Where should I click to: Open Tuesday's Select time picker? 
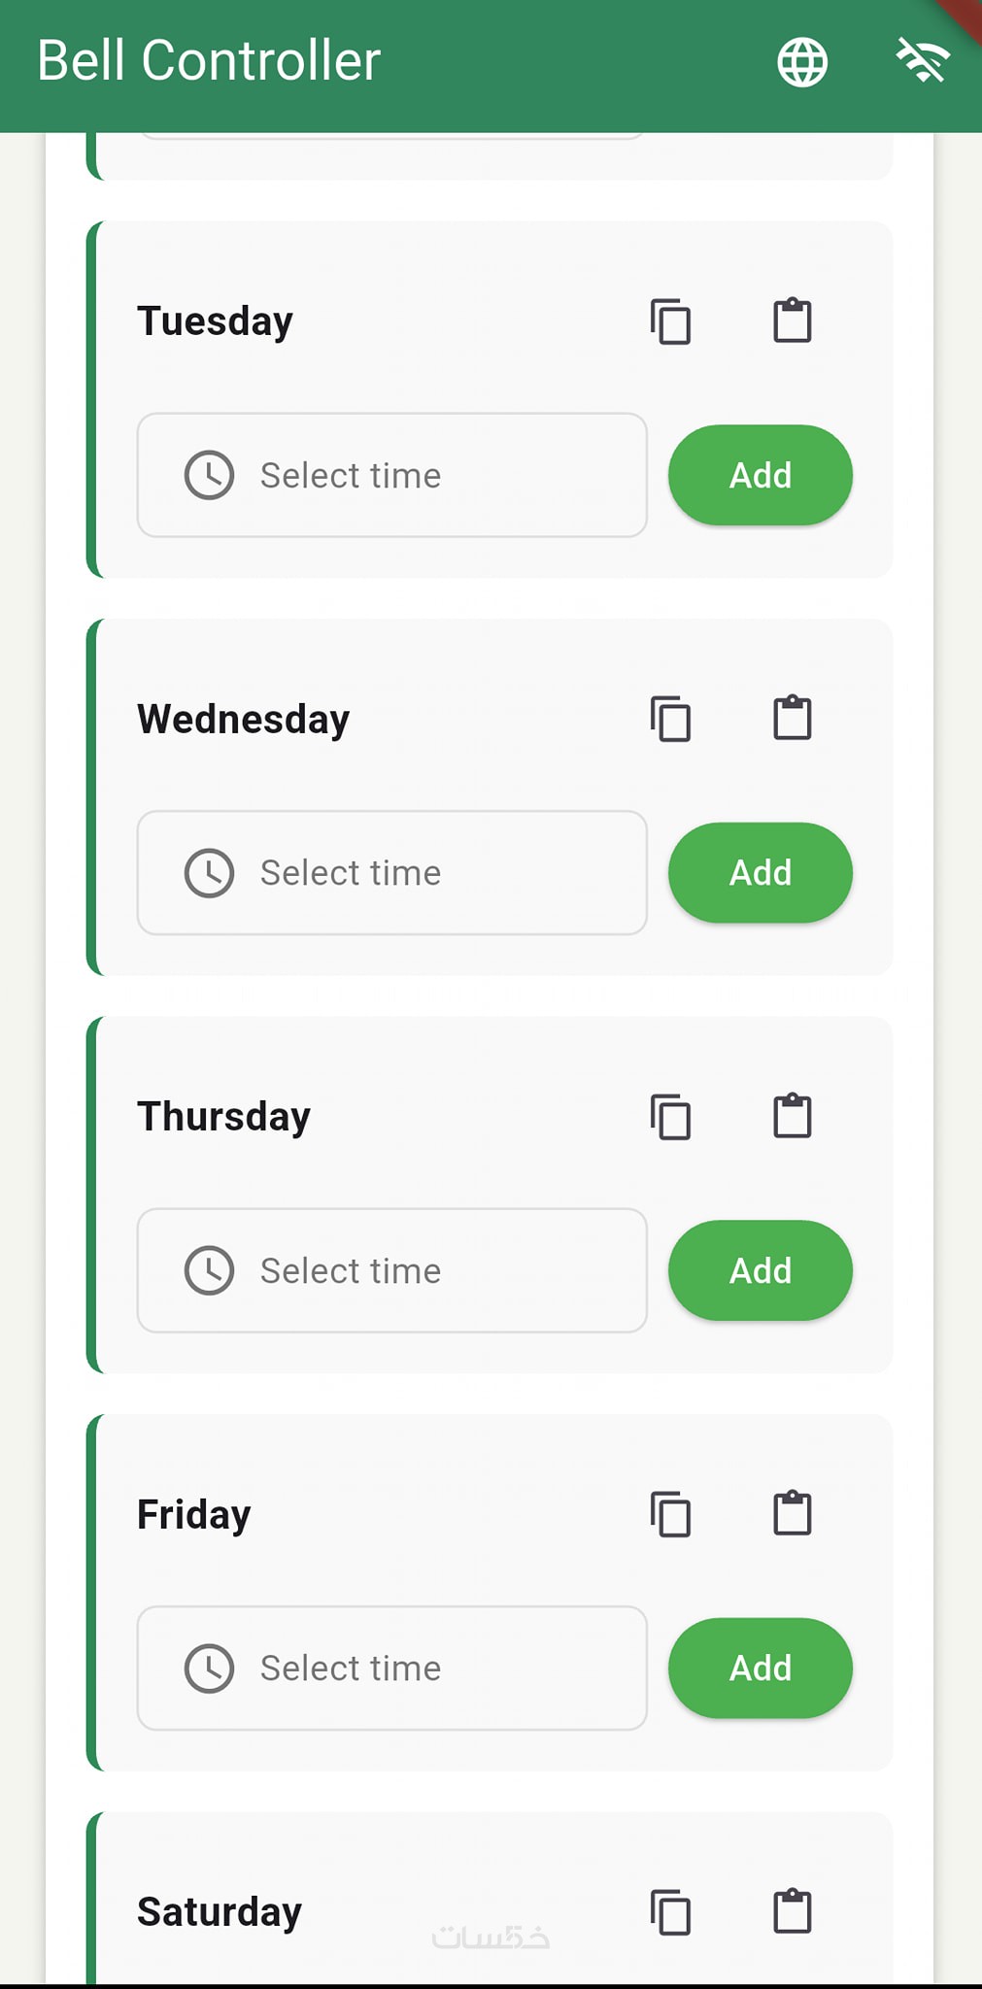coord(391,475)
